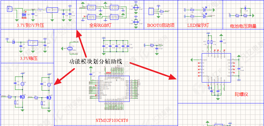Image resolution: width=264 pixels, height=126 pixels.
Task: Select capacitor C24 beside gyroscope VDD
Action: (239, 69)
